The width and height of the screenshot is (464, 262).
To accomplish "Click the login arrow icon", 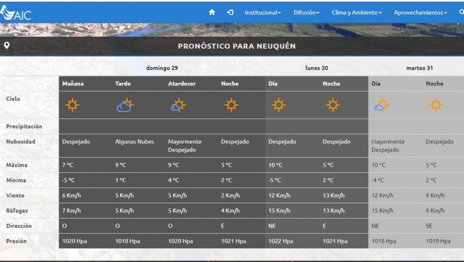I will (x=230, y=12).
